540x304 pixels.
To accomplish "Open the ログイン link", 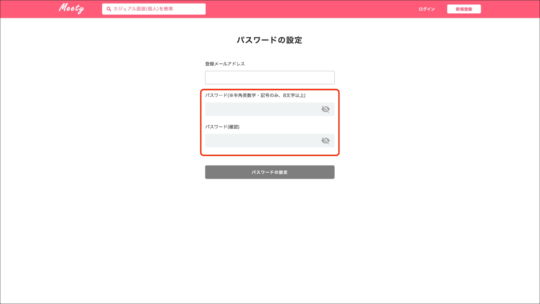I will [426, 9].
